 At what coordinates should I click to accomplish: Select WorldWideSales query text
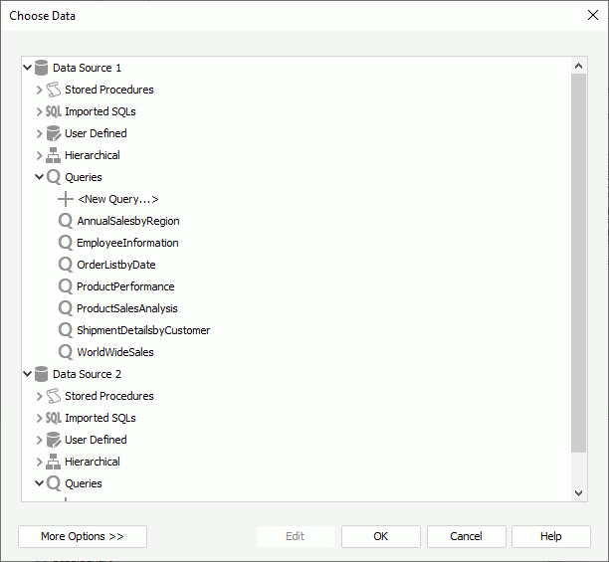pos(115,352)
